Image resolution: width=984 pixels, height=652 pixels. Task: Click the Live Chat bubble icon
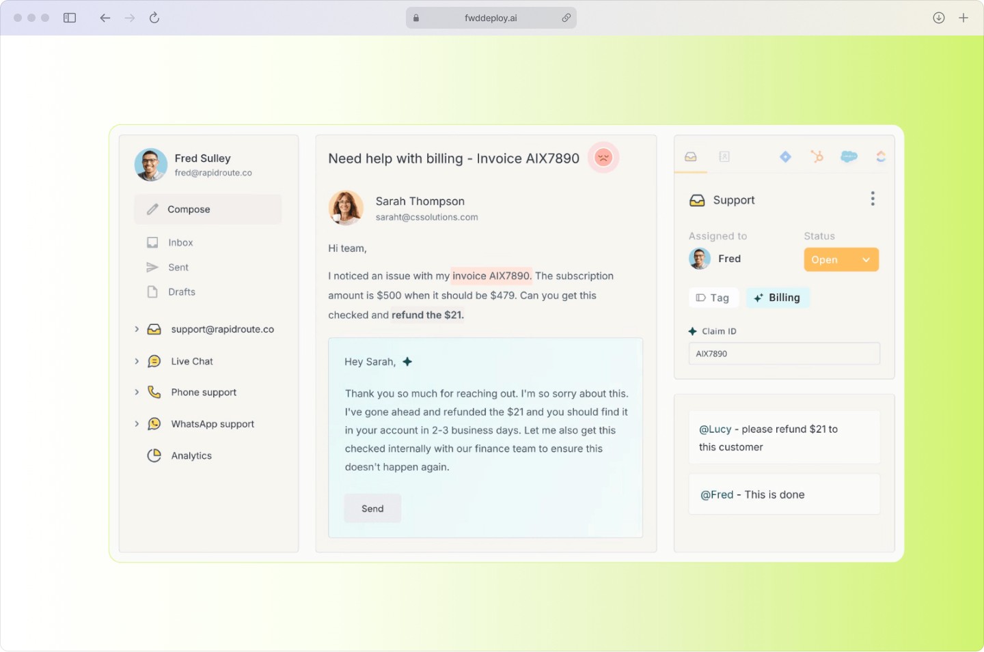[x=154, y=361]
